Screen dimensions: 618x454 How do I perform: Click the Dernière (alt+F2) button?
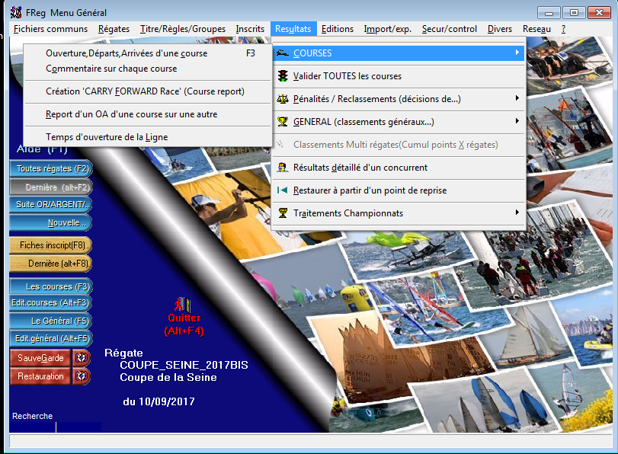[x=51, y=187]
